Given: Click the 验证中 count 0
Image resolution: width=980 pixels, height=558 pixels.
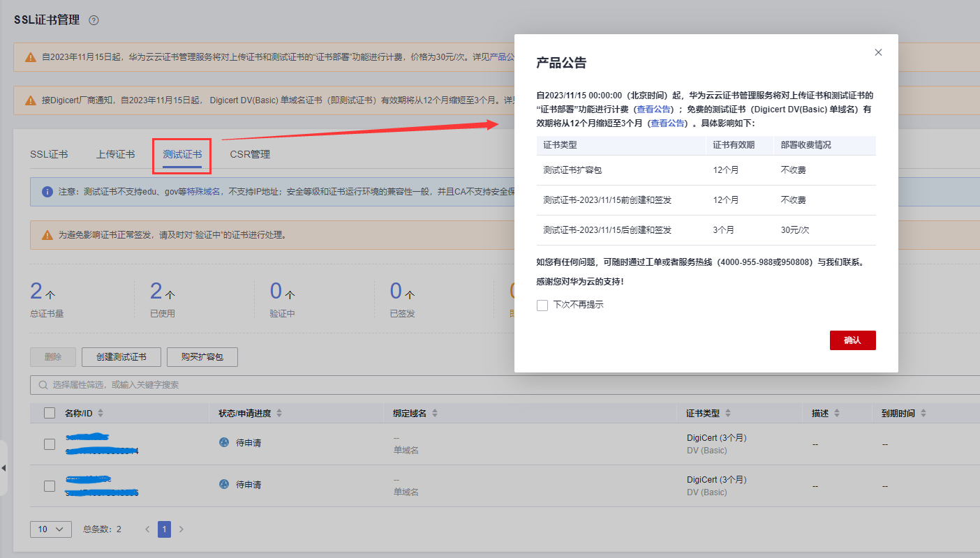Looking at the screenshot, I should click(276, 291).
